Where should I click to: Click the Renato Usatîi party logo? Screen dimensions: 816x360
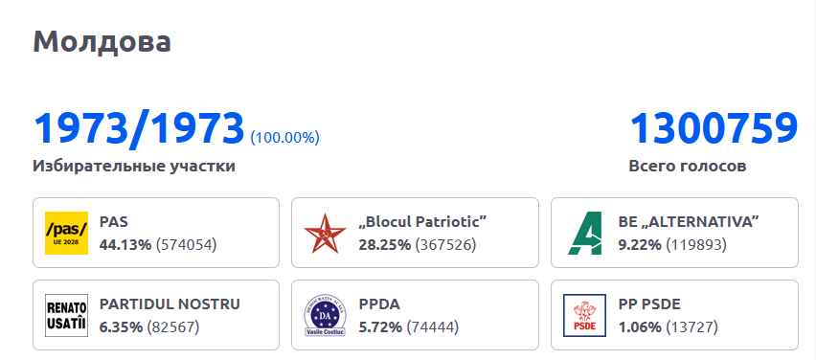click(66, 315)
